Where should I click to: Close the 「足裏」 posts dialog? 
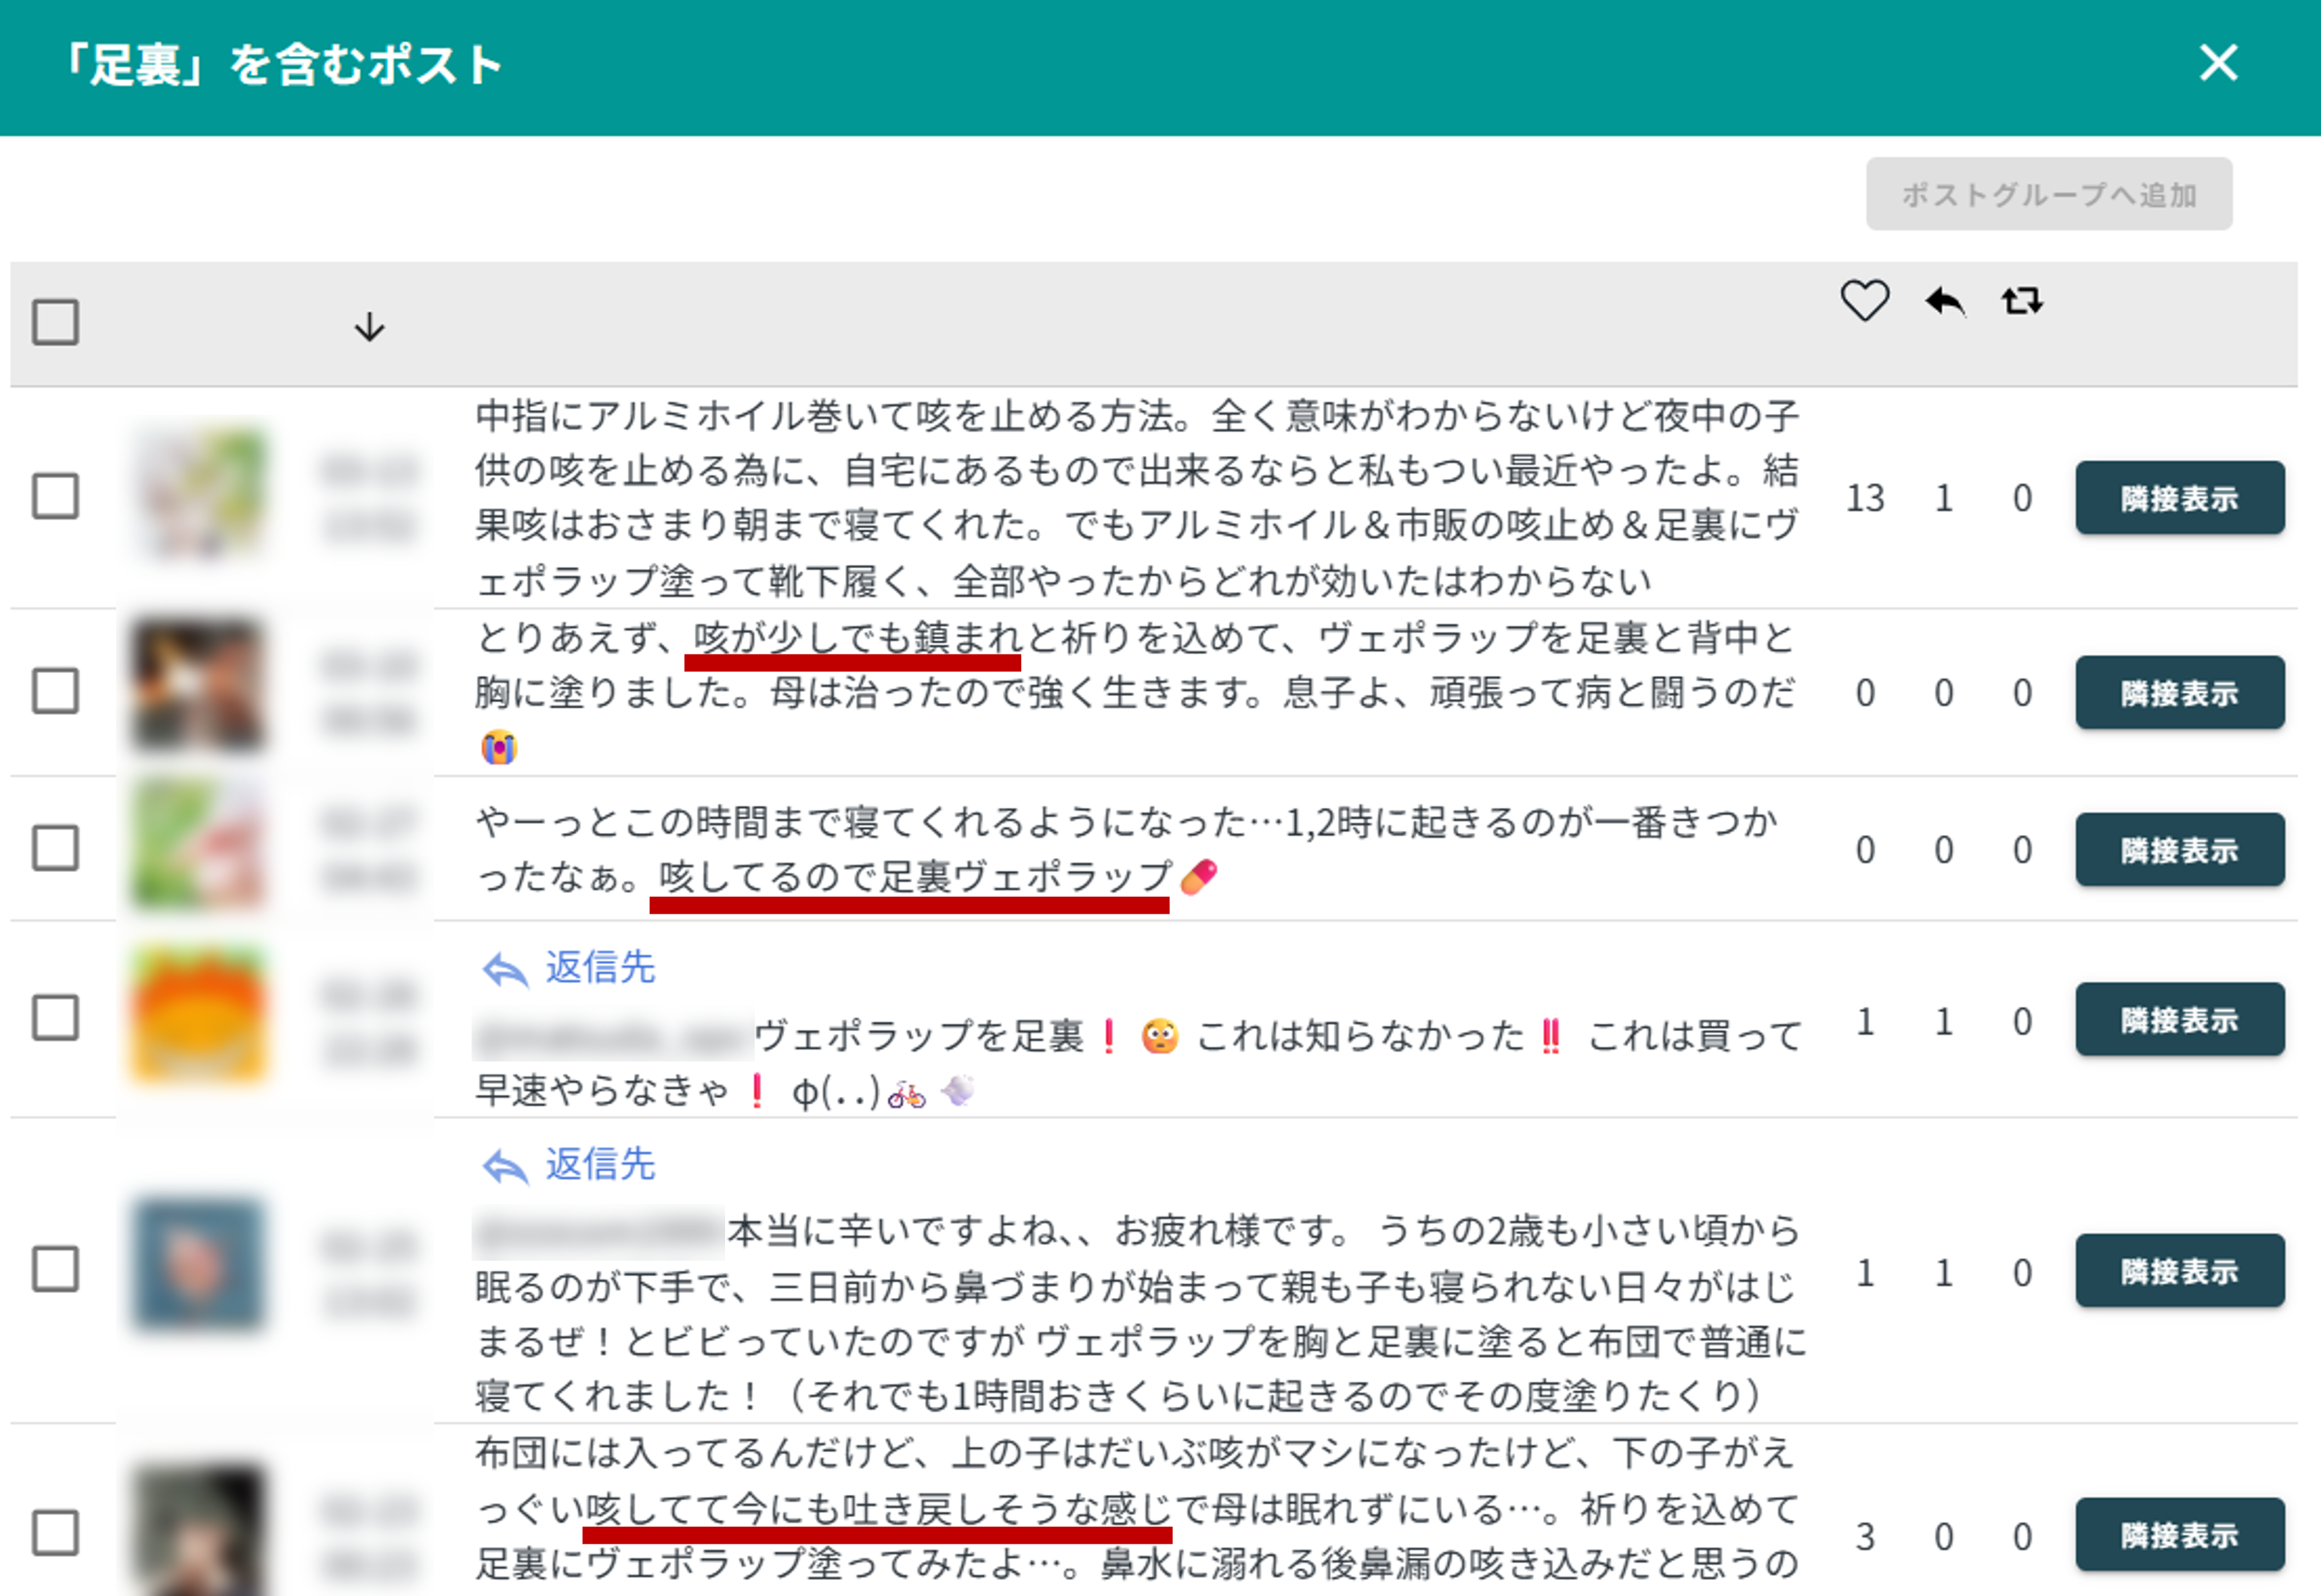pos(2218,64)
